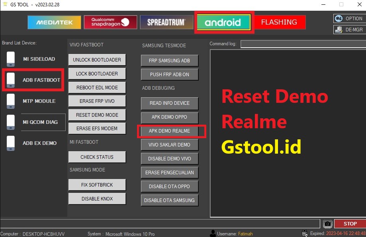Click the command log output area
366x237 pixels.
click(288, 133)
